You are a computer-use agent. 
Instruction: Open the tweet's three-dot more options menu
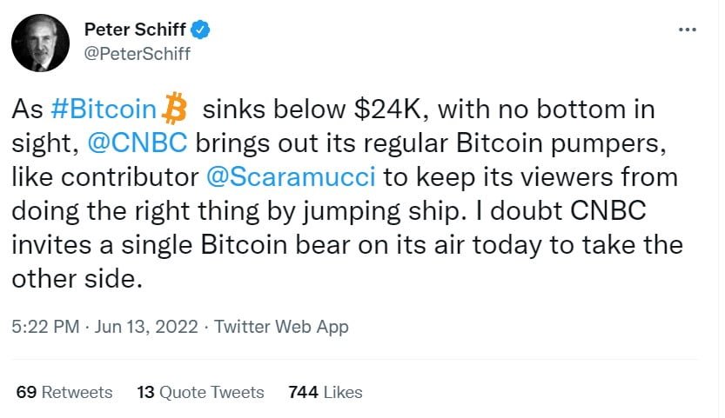tap(687, 30)
